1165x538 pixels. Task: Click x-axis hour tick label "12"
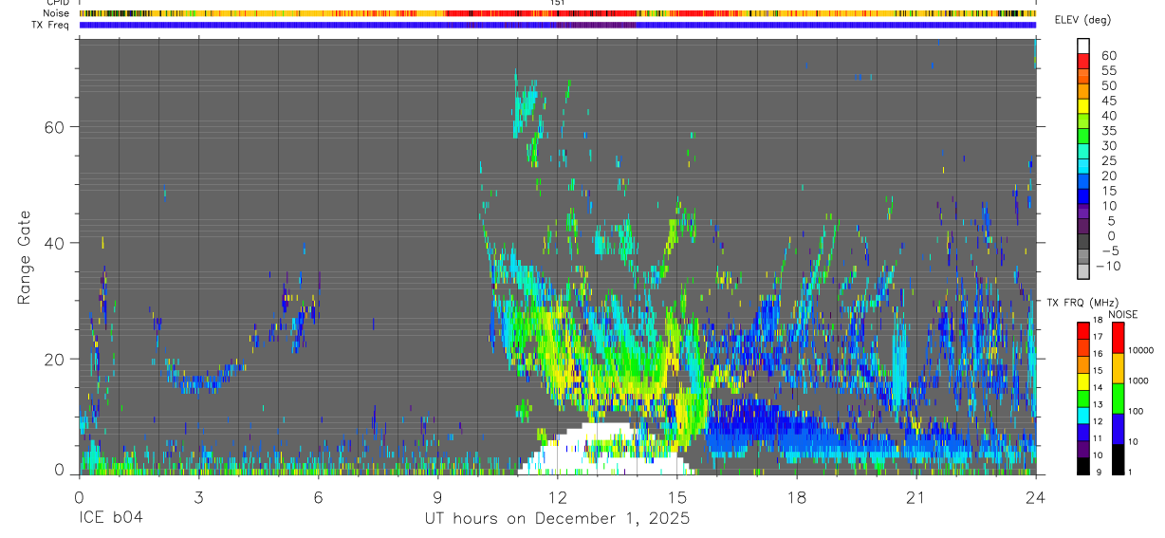(x=557, y=497)
